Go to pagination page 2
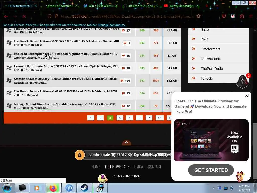Viewport: 257px width, 193px height. [x=100, y=118]
